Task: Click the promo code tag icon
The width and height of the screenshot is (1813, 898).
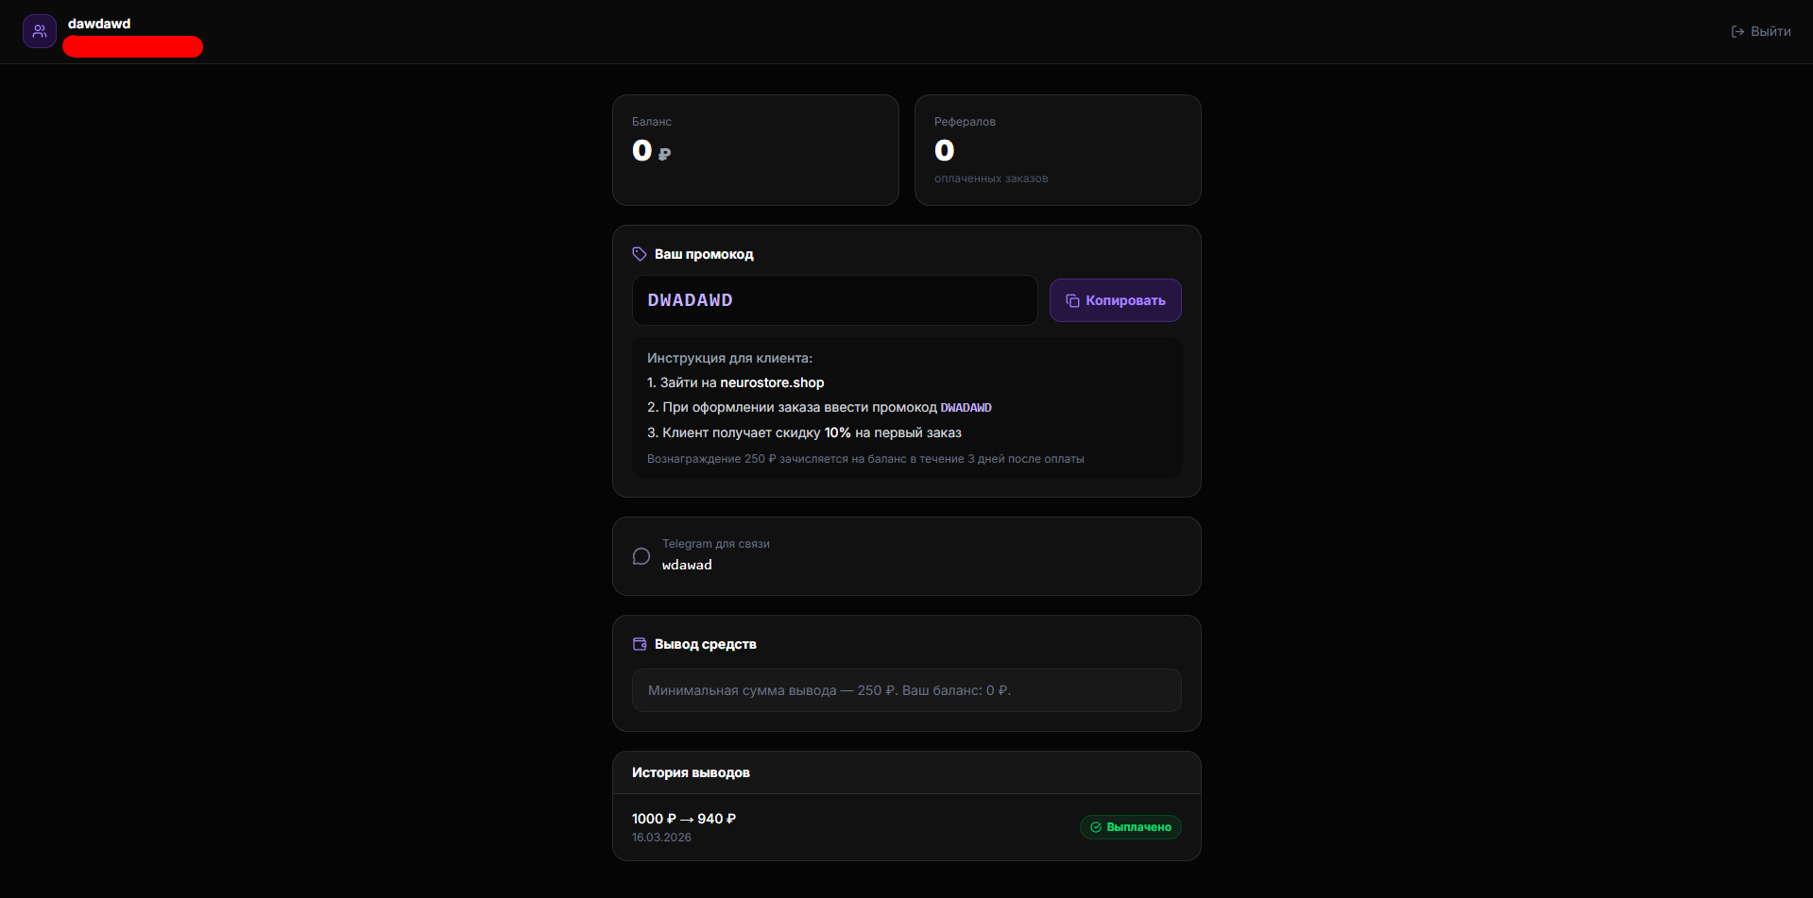Action: (640, 254)
